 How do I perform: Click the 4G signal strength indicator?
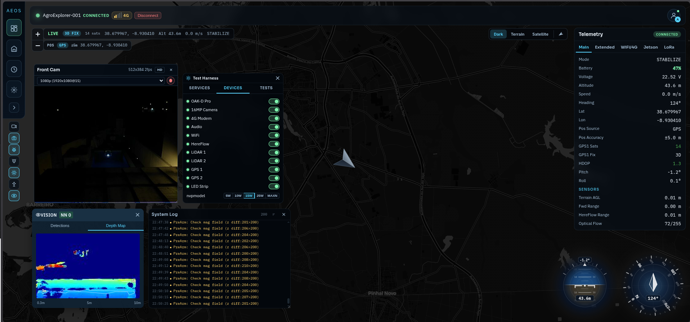(x=122, y=15)
